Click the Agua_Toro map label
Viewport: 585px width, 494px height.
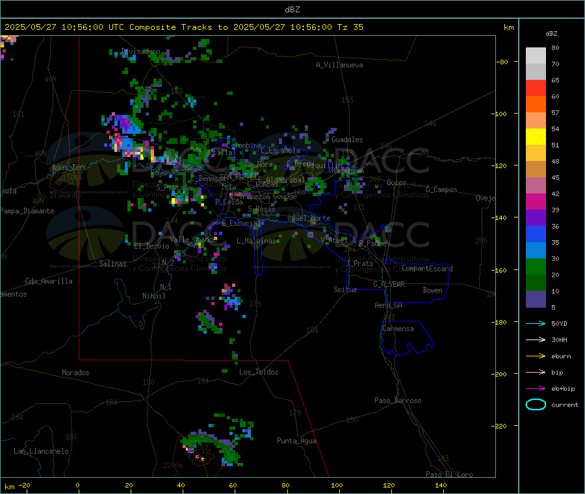coord(70,167)
